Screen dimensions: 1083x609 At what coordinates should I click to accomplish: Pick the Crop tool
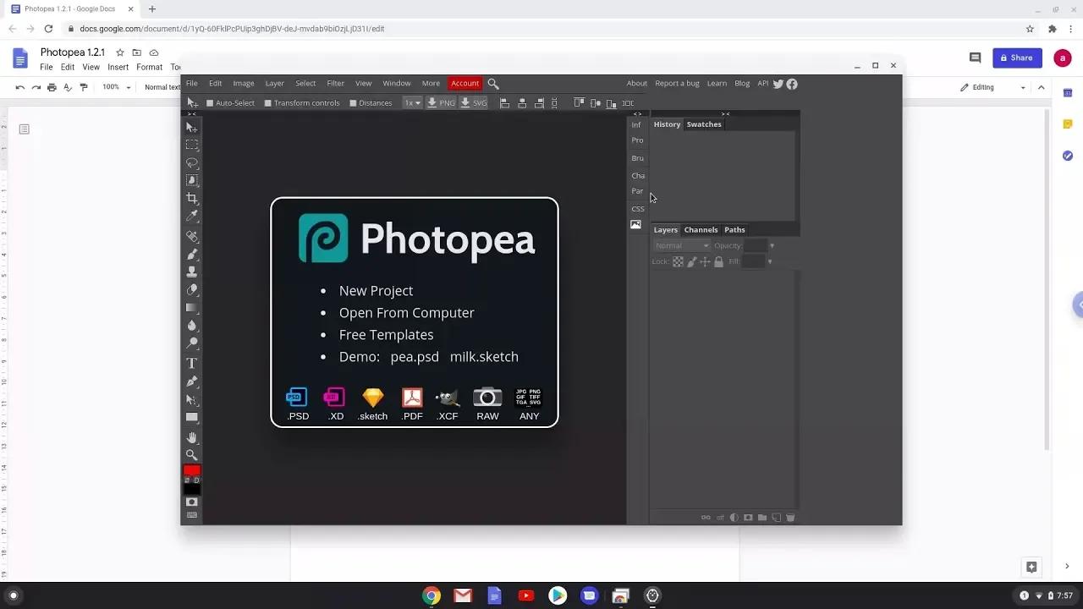point(192,198)
